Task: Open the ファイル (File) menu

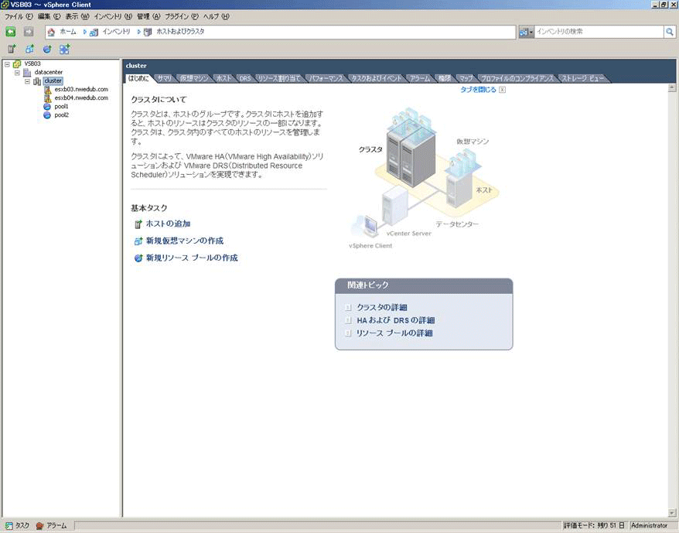Action: pos(19,16)
